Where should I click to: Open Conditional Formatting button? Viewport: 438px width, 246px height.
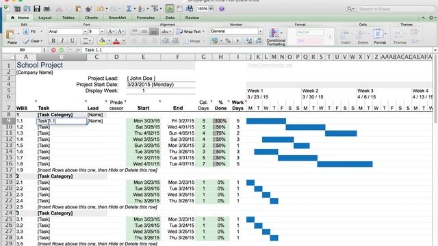tap(276, 36)
